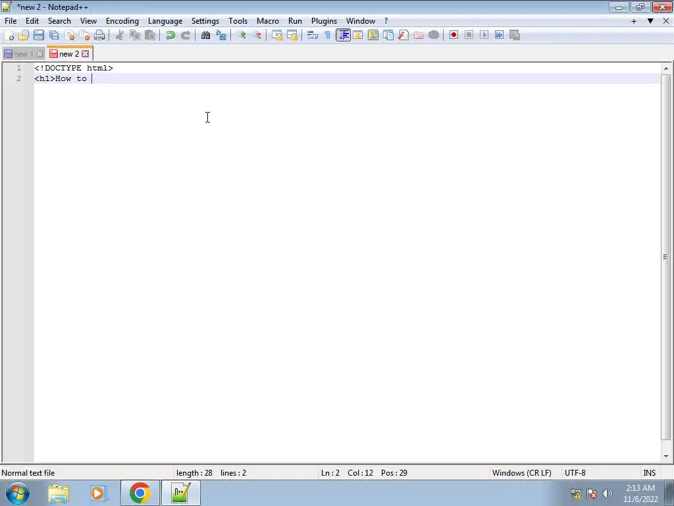Open the ? help menu
Viewport: 674px width, 506px height.
click(386, 21)
